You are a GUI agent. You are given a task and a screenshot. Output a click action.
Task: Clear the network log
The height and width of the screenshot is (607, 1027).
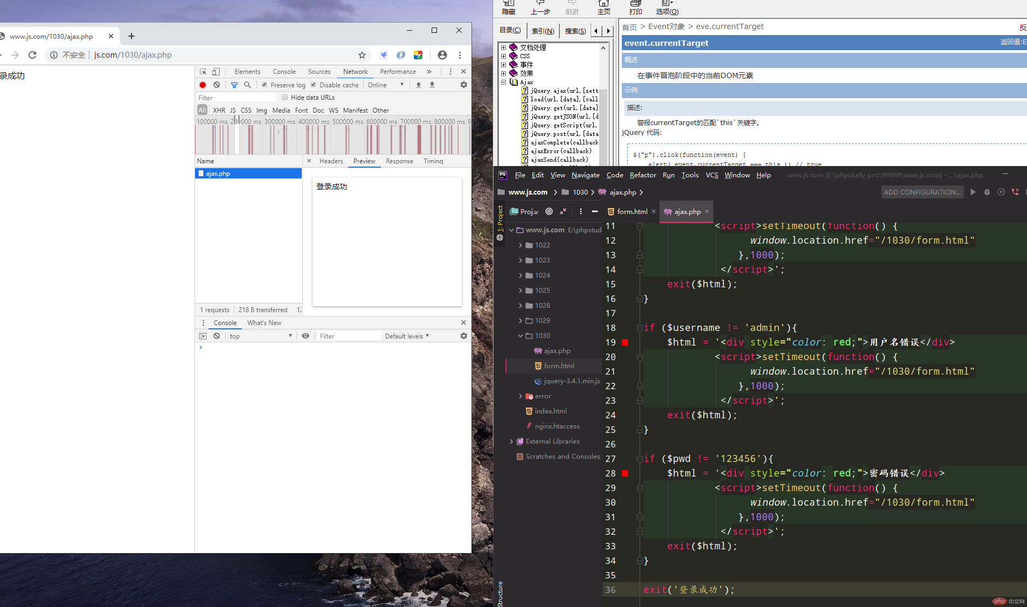click(x=217, y=85)
